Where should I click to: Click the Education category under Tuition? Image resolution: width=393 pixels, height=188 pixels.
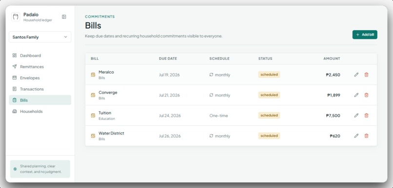pyautogui.click(x=107, y=119)
